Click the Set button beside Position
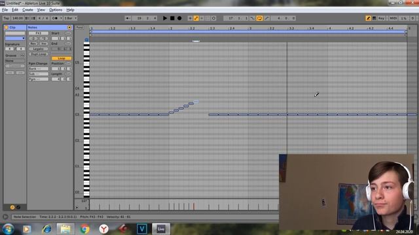 click(68, 63)
